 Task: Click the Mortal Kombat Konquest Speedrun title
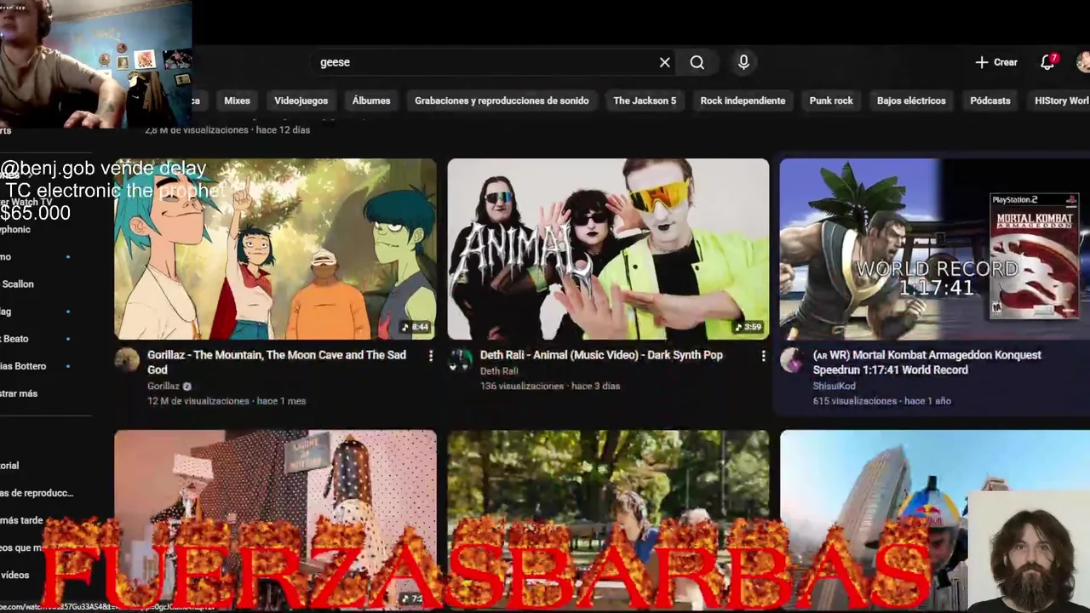click(x=926, y=362)
